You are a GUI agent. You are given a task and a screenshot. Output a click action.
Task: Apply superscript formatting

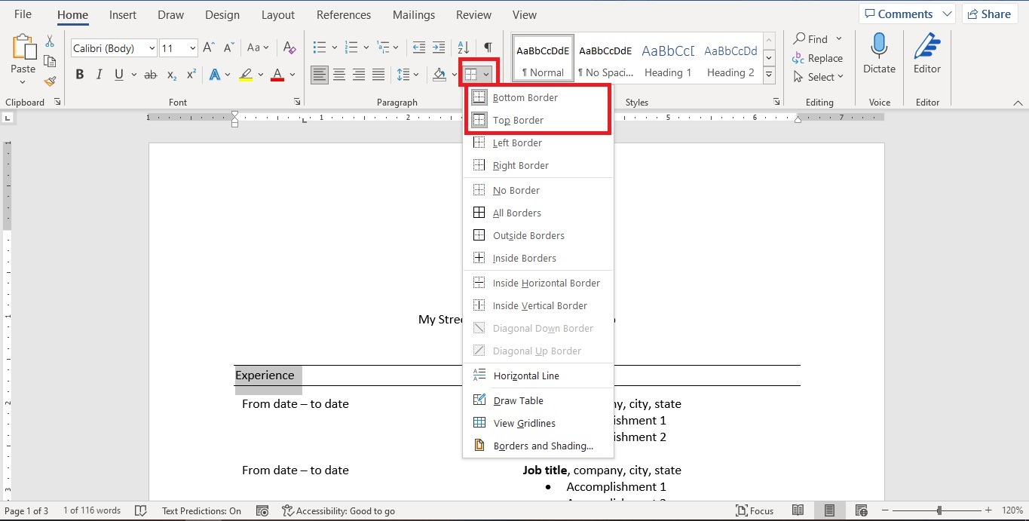191,75
